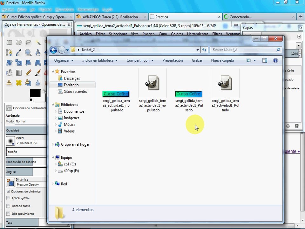
Task: Select the Paintbrush tool
Action: (38, 73)
